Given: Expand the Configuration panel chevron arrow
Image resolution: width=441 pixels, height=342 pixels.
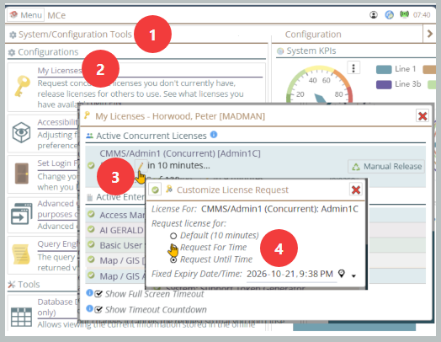Looking at the screenshot, I should pyautogui.click(x=429, y=34).
